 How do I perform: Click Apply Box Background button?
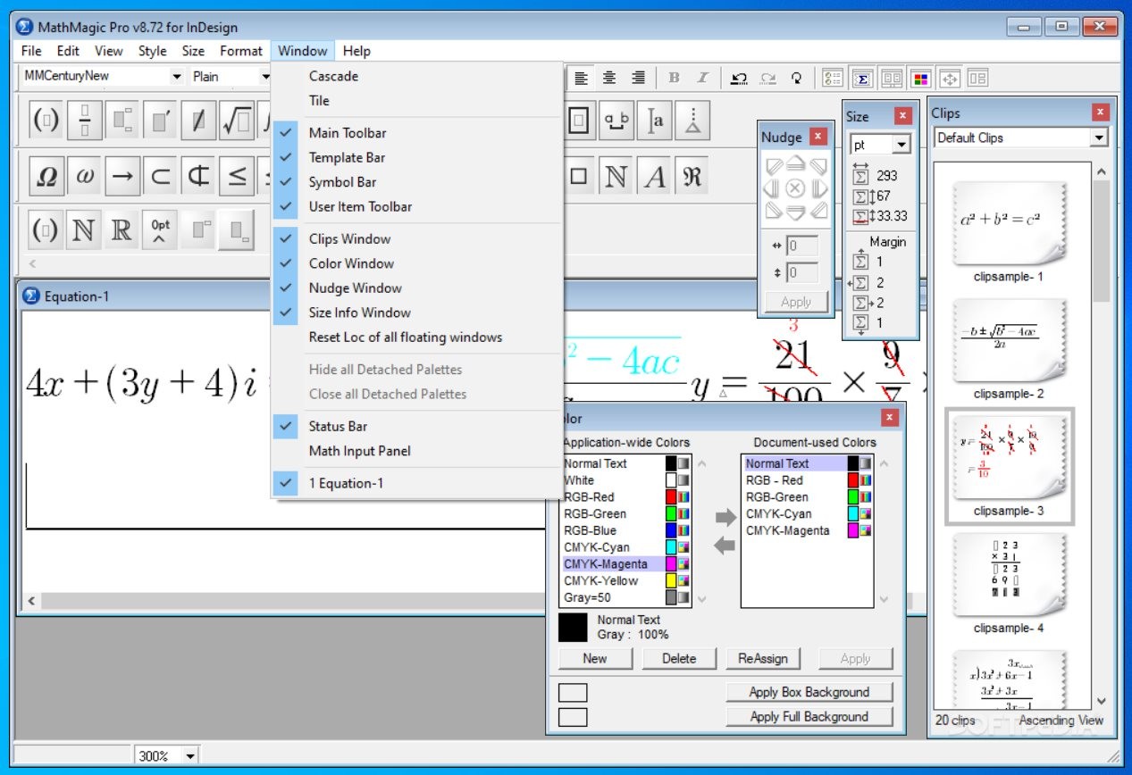tap(809, 692)
